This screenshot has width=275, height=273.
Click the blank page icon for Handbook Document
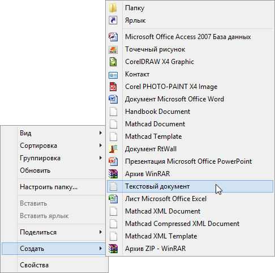[113, 112]
